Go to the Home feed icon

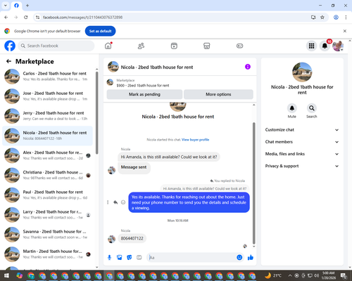[108, 46]
